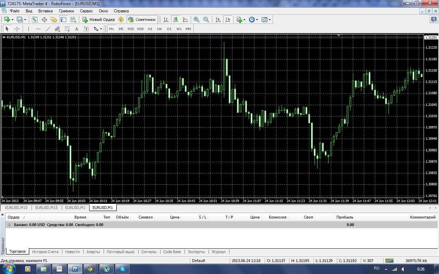
Task: Open the EURUSD,M1 chart title dropdown triangle
Action: [4, 37]
